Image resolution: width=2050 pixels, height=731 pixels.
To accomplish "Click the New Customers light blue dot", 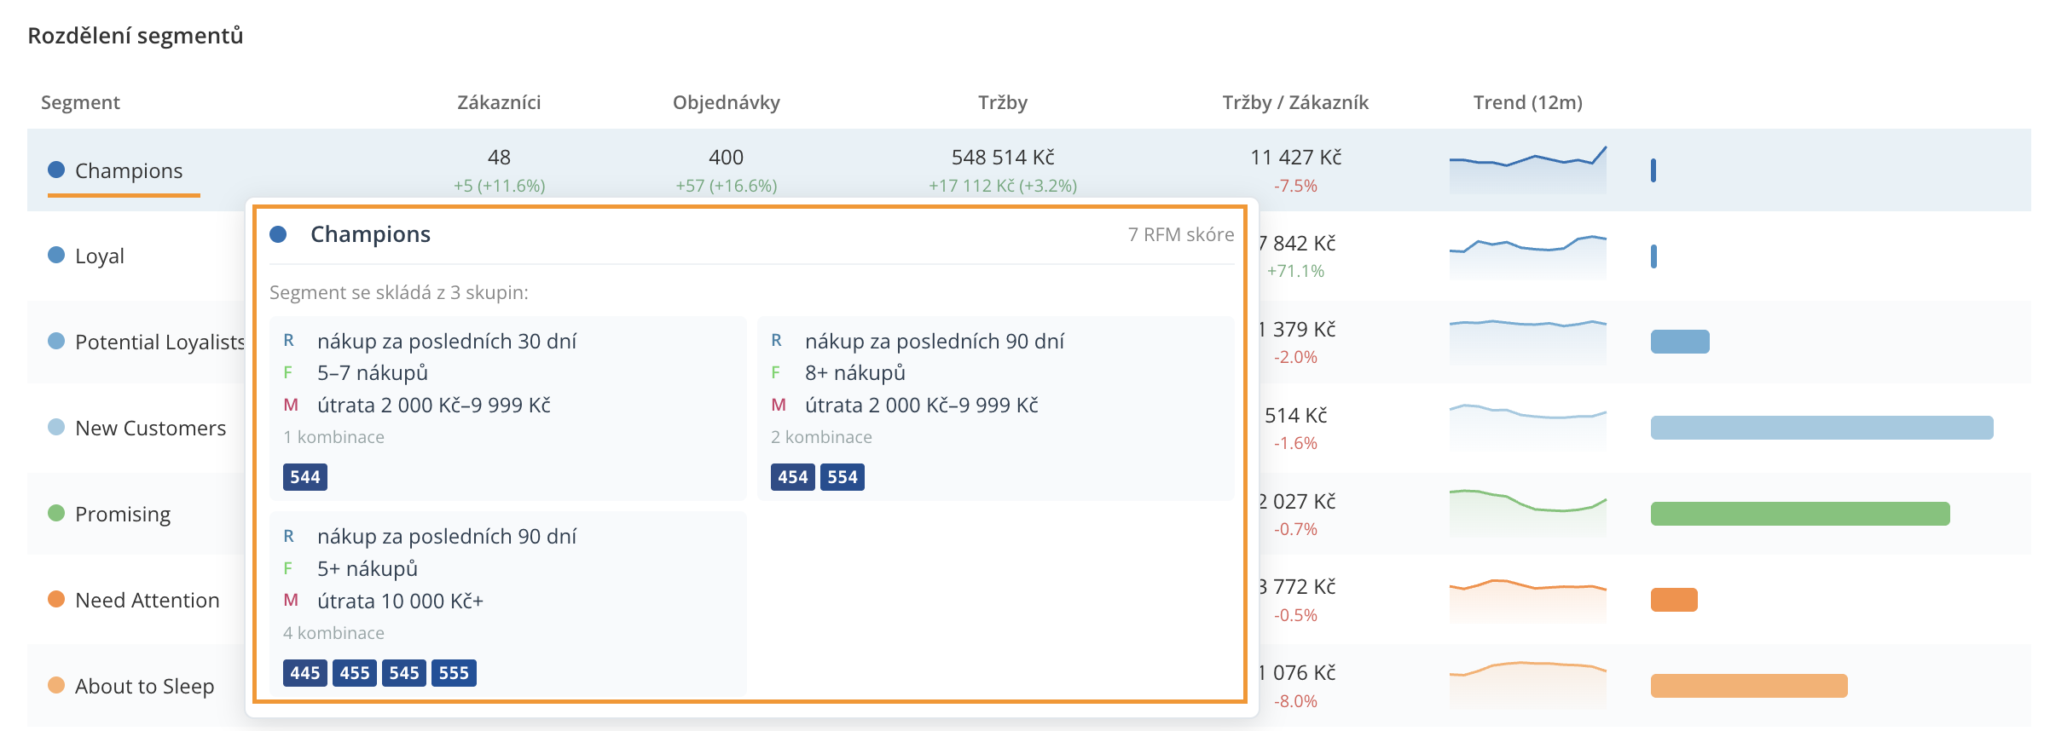I will 56,427.
